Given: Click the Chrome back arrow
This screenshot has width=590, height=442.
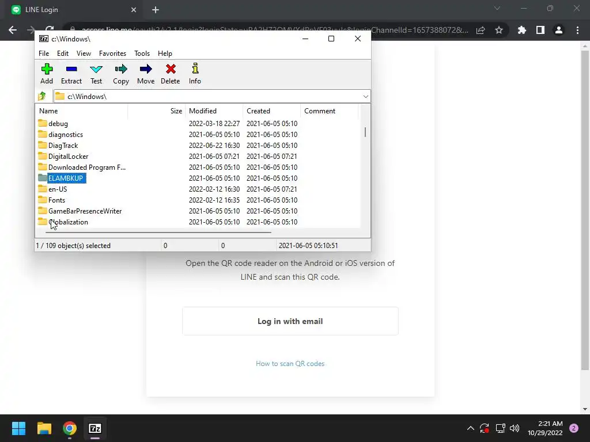Looking at the screenshot, I should 13,30.
